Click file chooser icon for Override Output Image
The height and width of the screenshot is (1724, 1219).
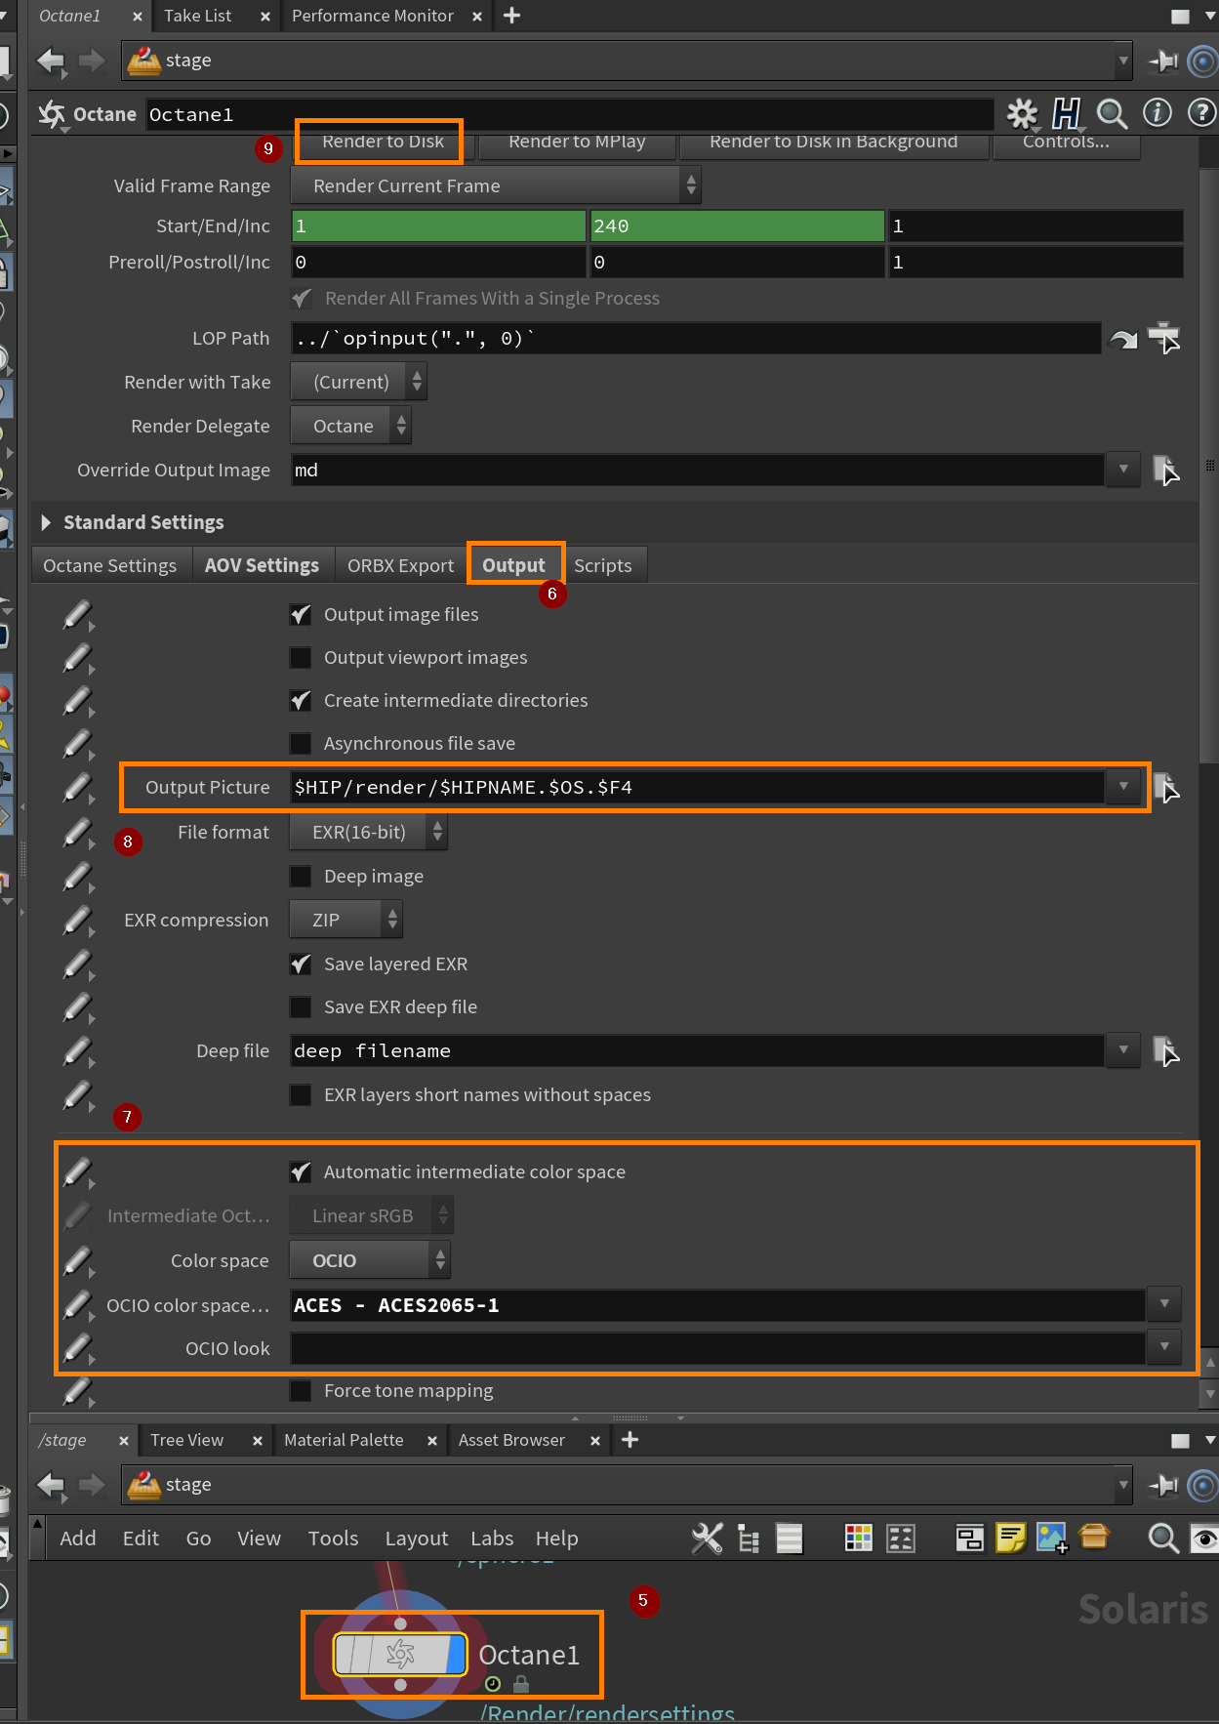1166,471
